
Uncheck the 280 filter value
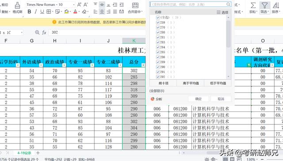[x=158, y=32]
